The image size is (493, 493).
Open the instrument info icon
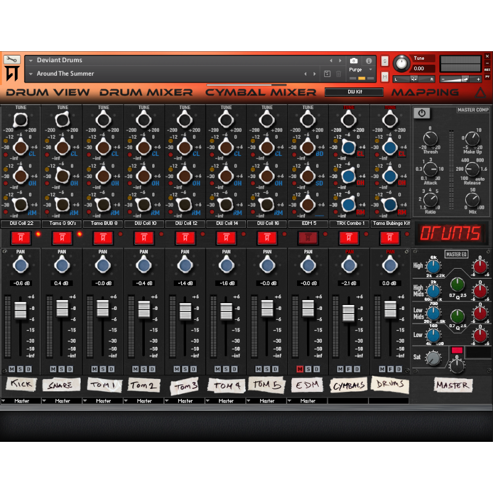coord(369,60)
